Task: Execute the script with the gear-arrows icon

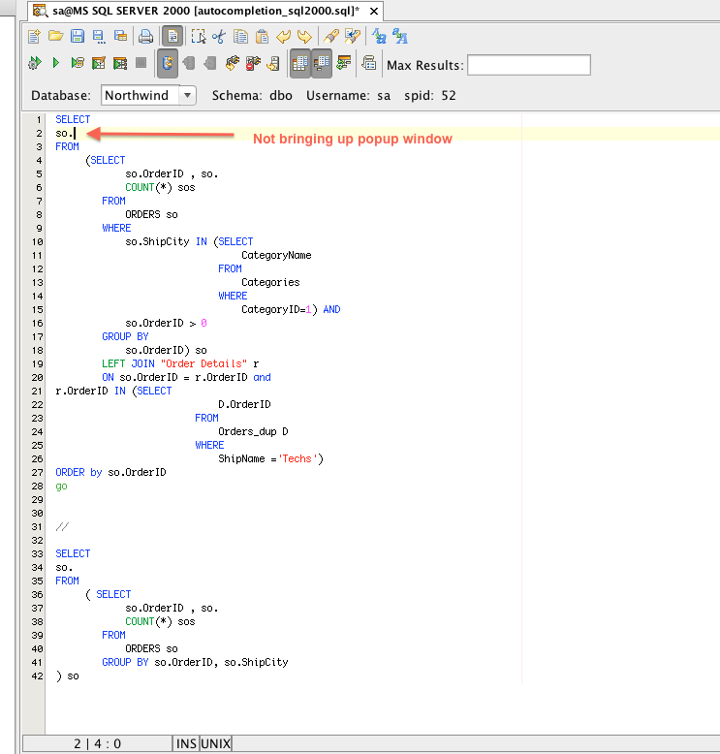Action: coord(35,63)
